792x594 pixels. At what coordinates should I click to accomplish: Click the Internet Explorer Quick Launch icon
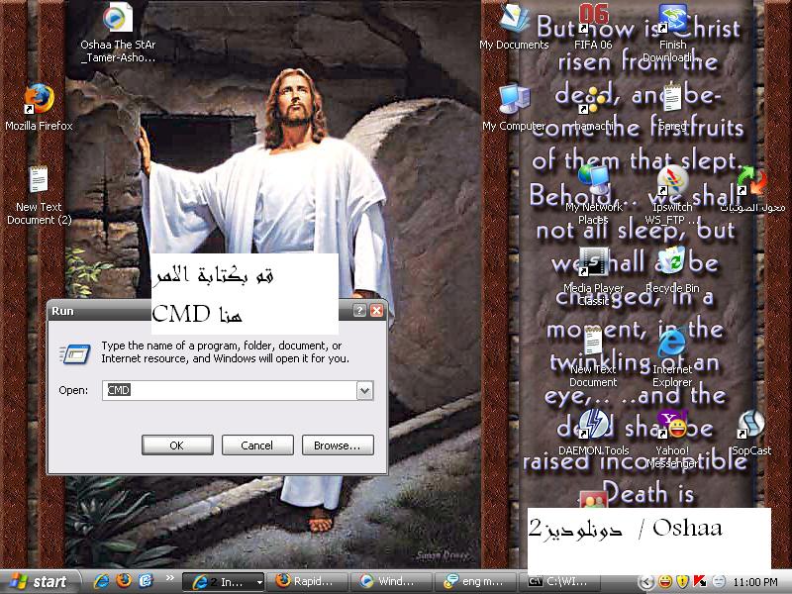(x=102, y=581)
